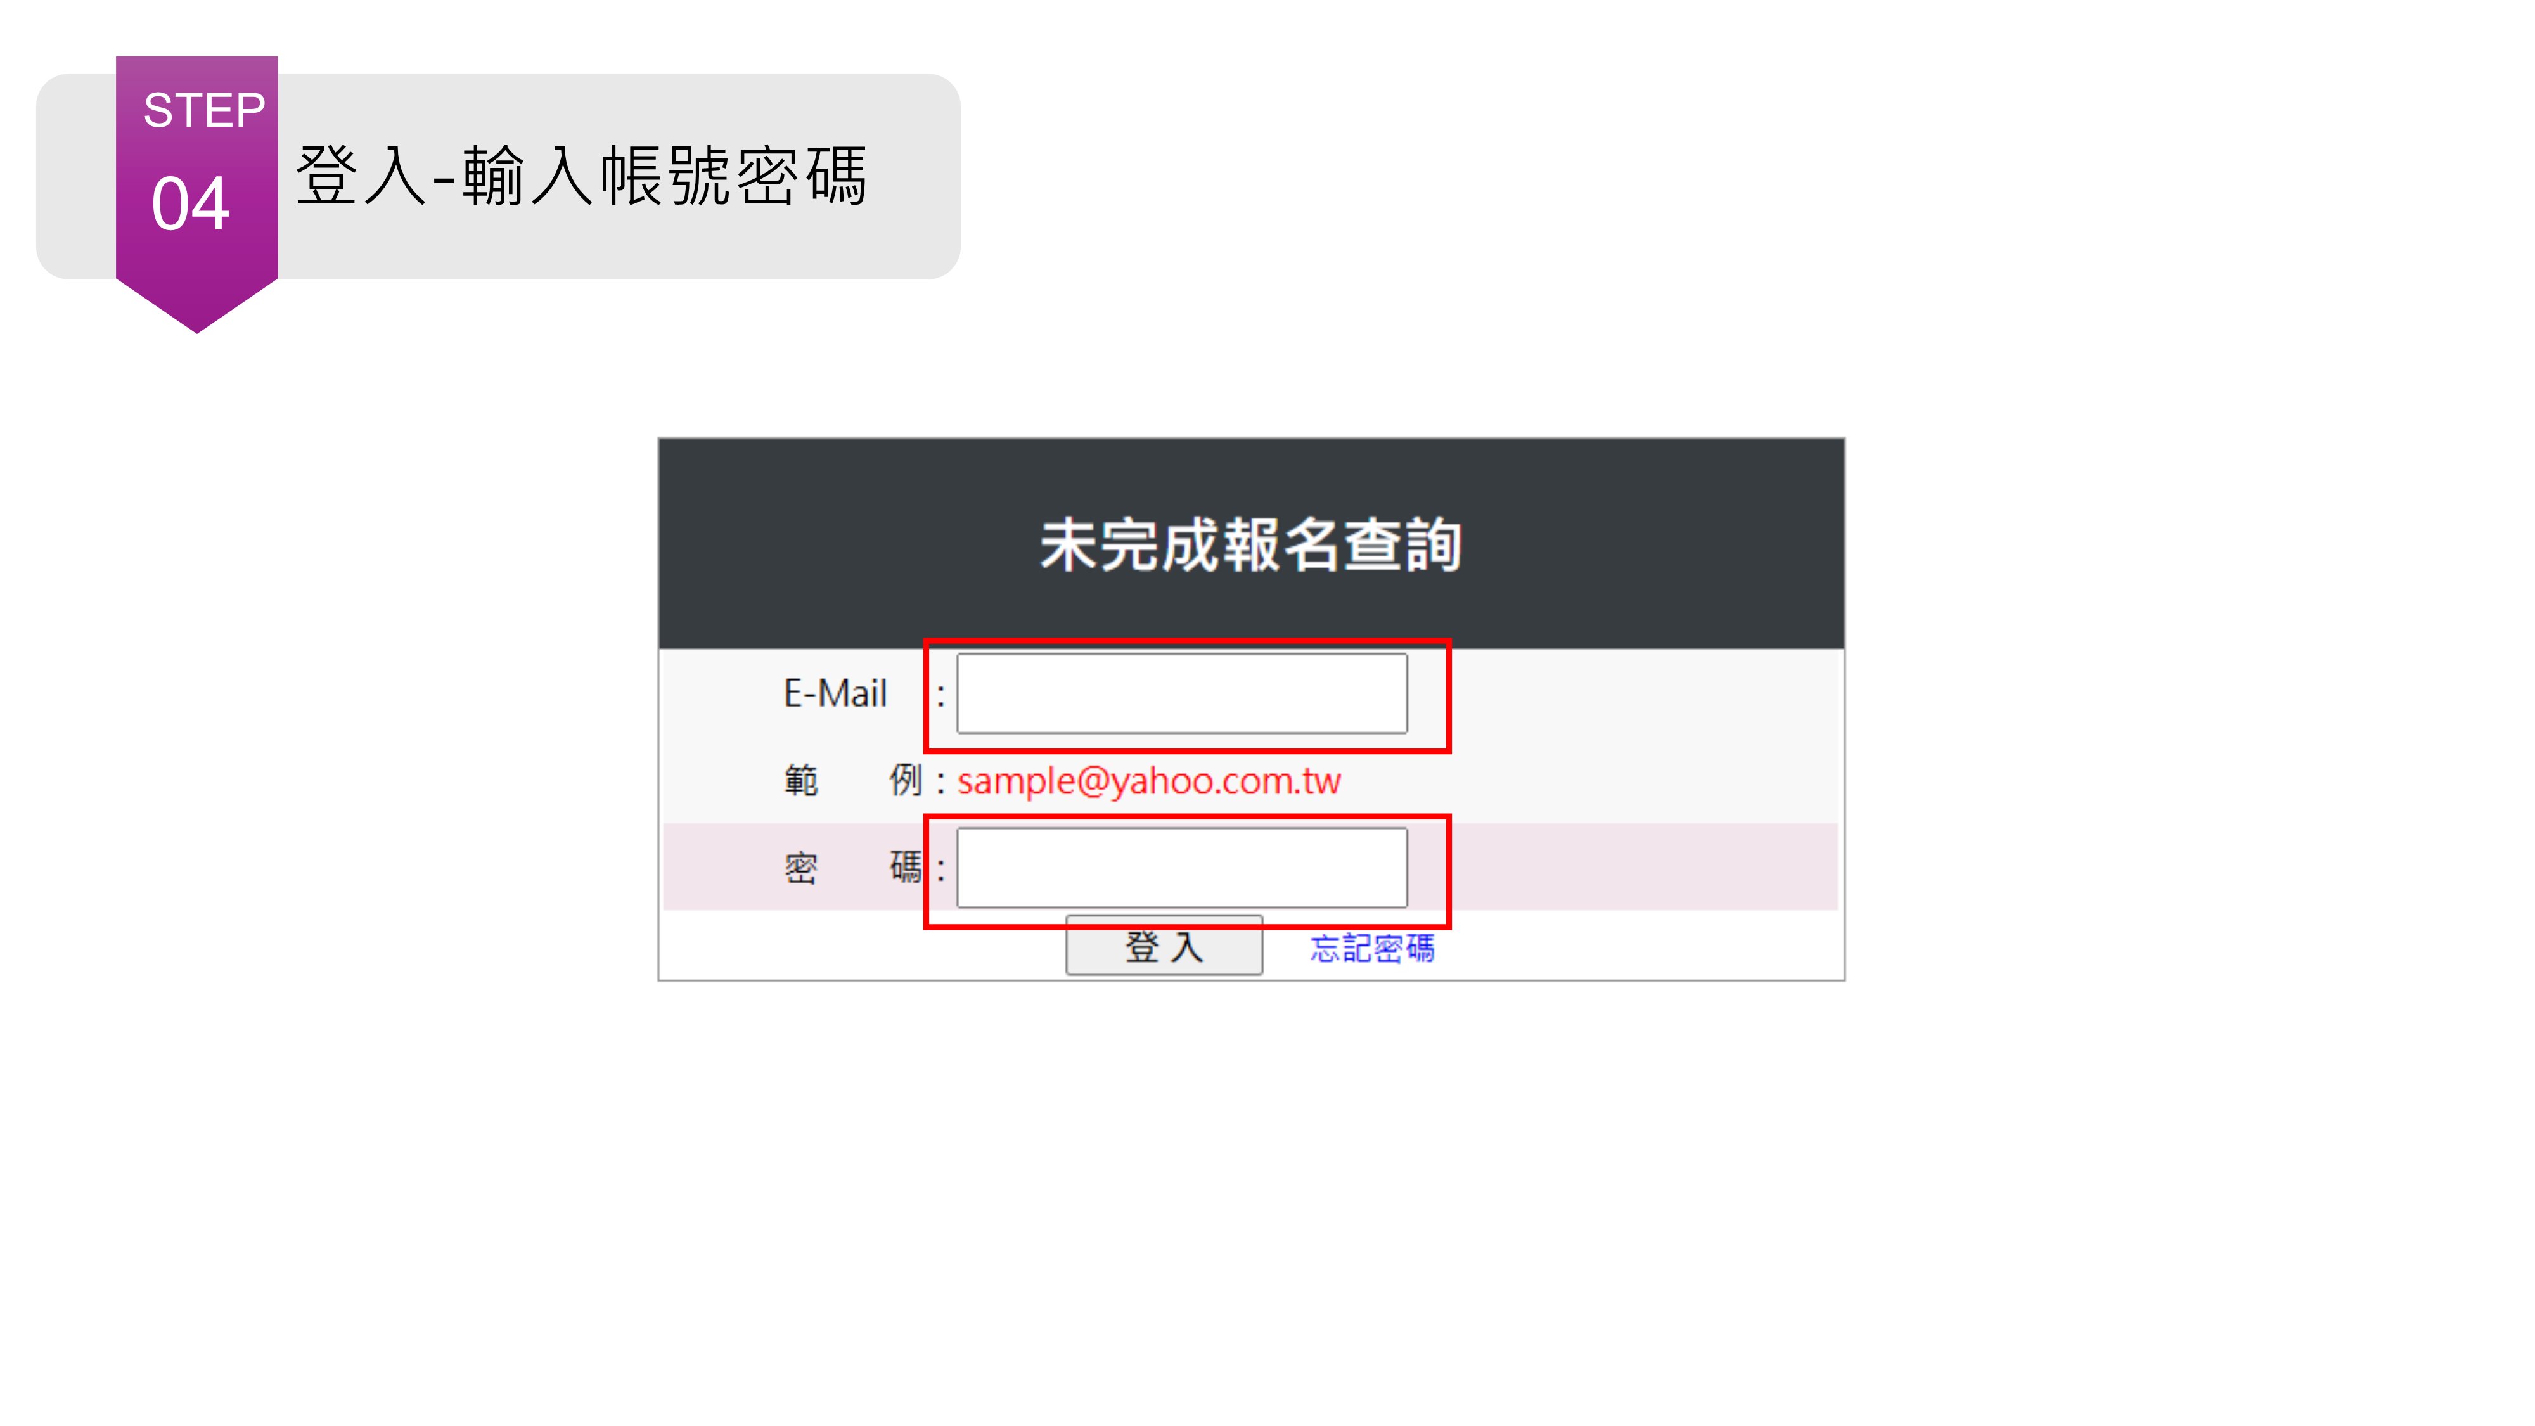Image resolution: width=2535 pixels, height=1426 pixels.
Task: Click the E-Mail field label
Action: [x=835, y=693]
